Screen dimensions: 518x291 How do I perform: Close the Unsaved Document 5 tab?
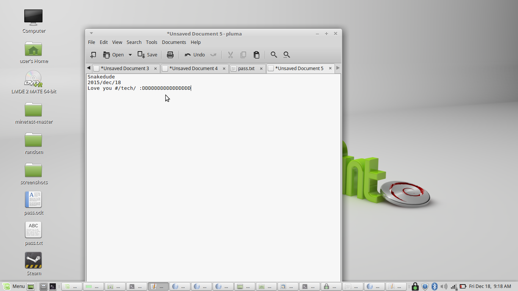pos(330,69)
